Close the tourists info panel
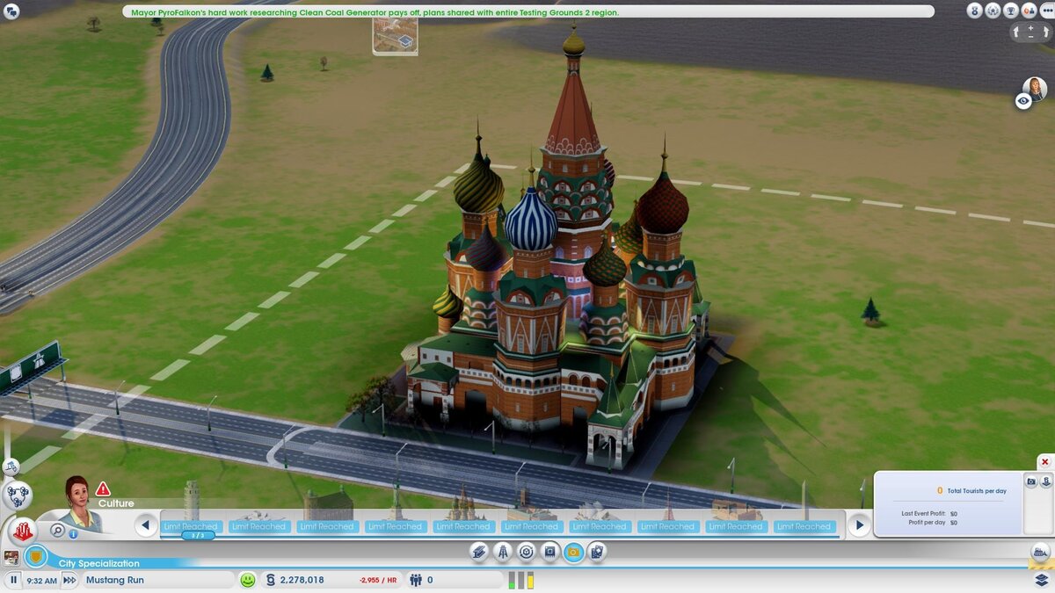This screenshot has width=1055, height=593. coord(1044,462)
